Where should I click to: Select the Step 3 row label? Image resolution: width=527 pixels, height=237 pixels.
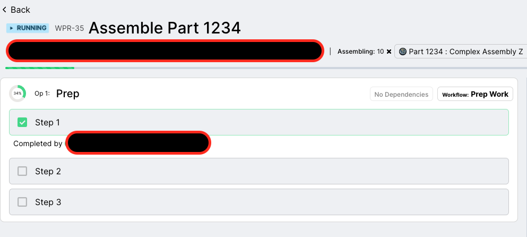(x=48, y=202)
